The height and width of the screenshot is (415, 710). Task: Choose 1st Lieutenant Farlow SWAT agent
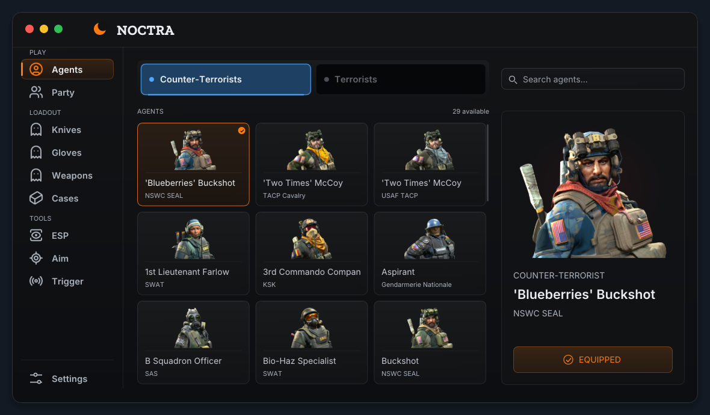pyautogui.click(x=193, y=253)
